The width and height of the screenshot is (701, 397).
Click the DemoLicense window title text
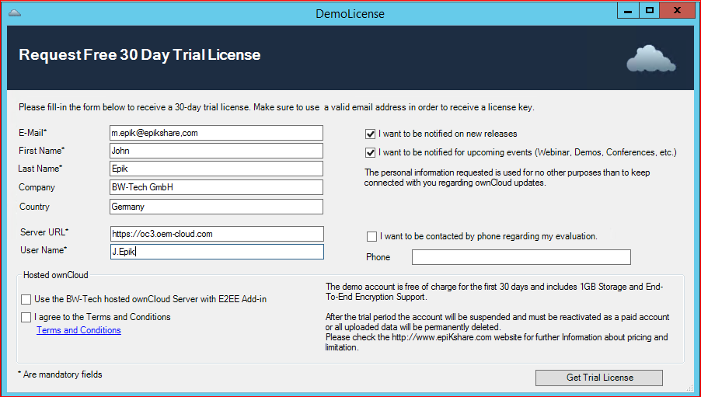[350, 13]
